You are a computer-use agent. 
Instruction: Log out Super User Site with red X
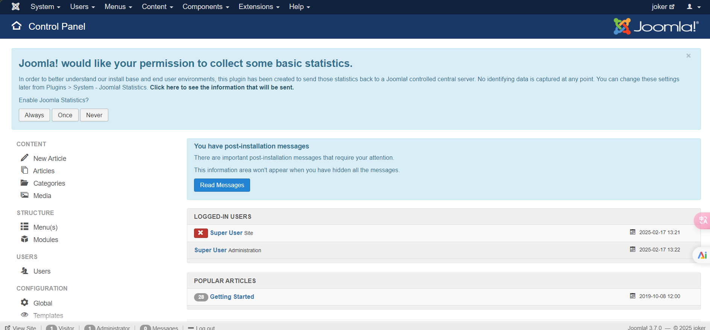tap(201, 233)
